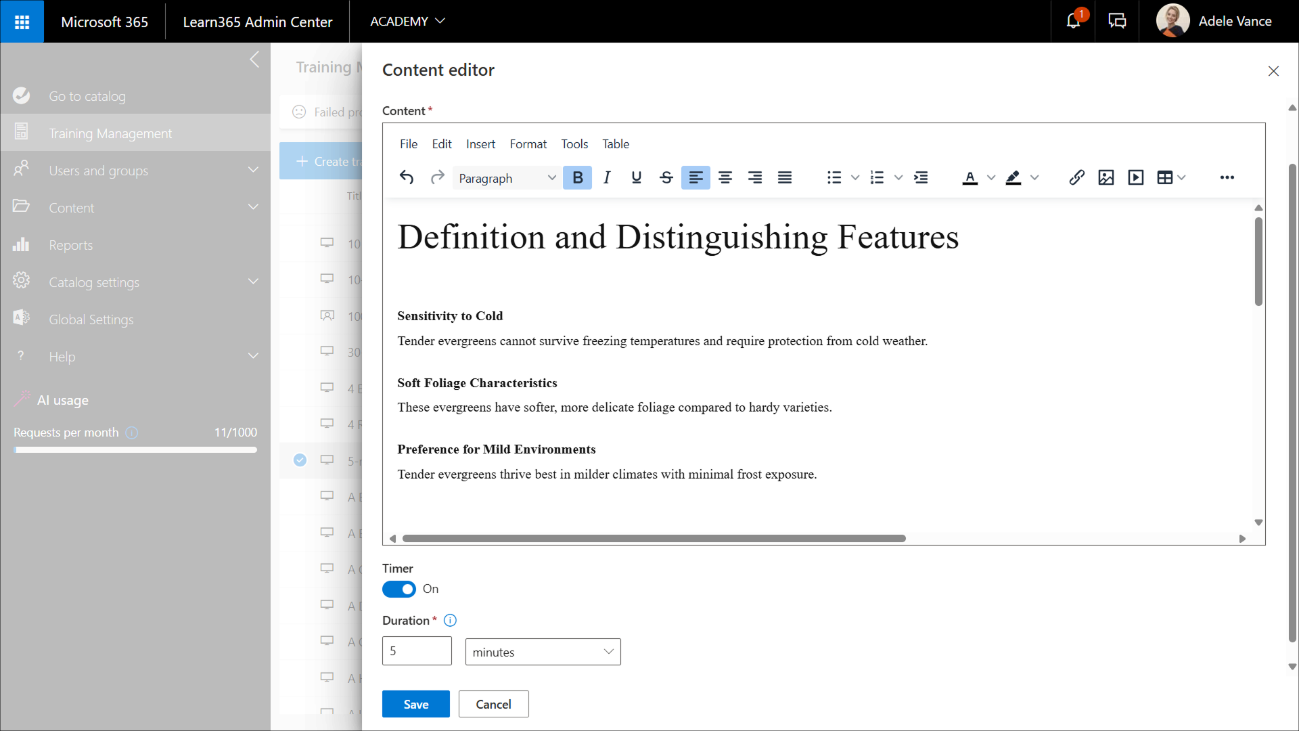Expand the ACADEMY dropdown

[407, 21]
